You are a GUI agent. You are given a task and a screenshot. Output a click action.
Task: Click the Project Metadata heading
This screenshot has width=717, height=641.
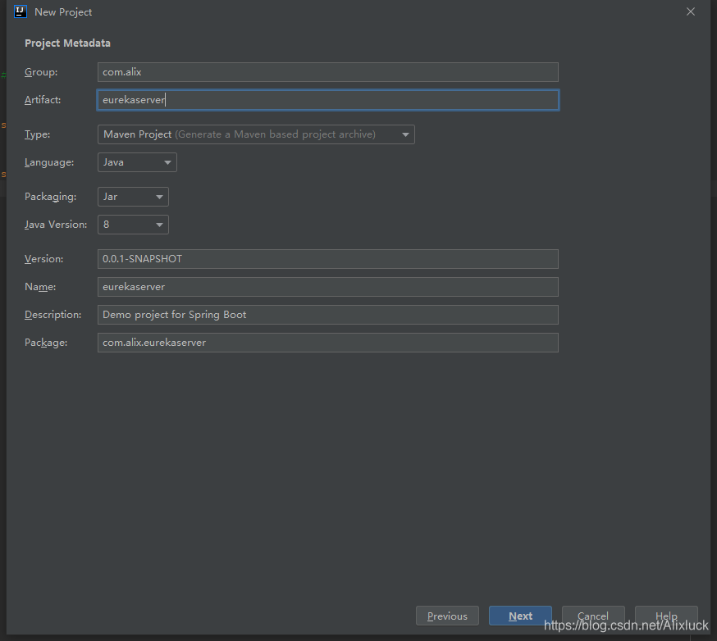click(67, 43)
